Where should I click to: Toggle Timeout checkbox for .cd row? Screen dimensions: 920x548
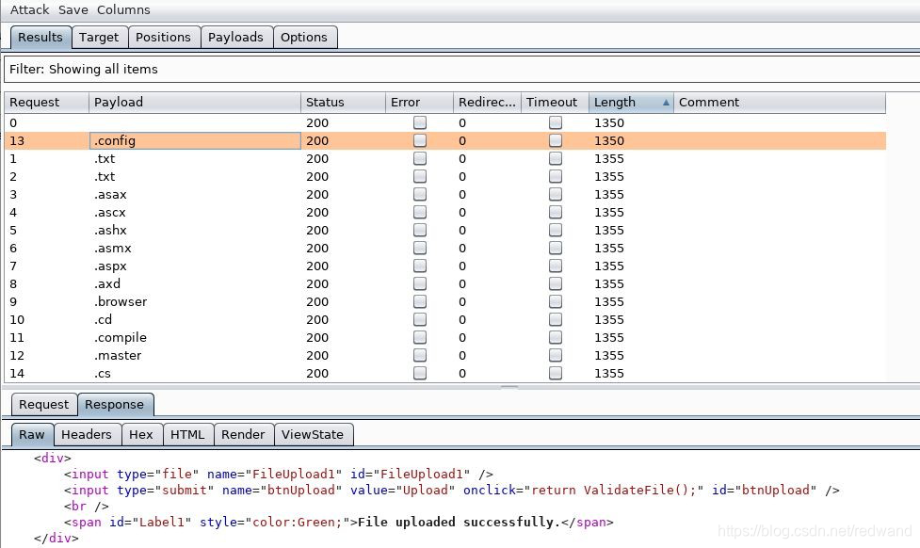[x=555, y=319]
